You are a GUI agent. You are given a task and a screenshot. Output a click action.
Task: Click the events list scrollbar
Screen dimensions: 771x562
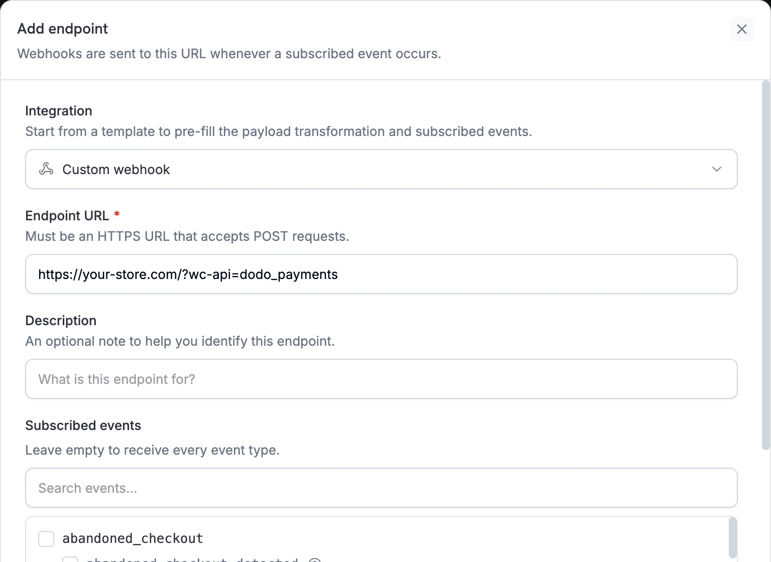[x=733, y=538]
